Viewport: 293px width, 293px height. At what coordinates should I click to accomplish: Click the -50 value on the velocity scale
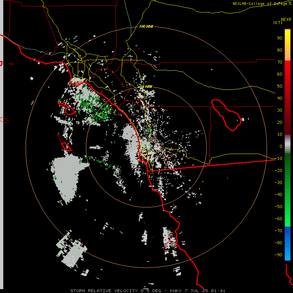pos(278,207)
